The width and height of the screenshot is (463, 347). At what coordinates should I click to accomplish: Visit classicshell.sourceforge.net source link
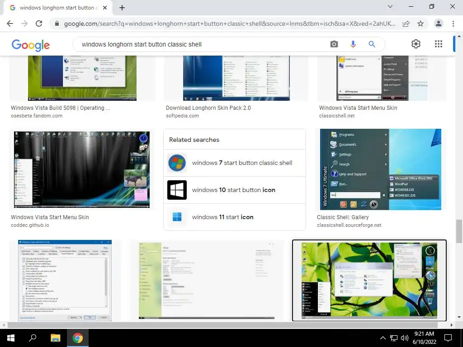point(349,225)
